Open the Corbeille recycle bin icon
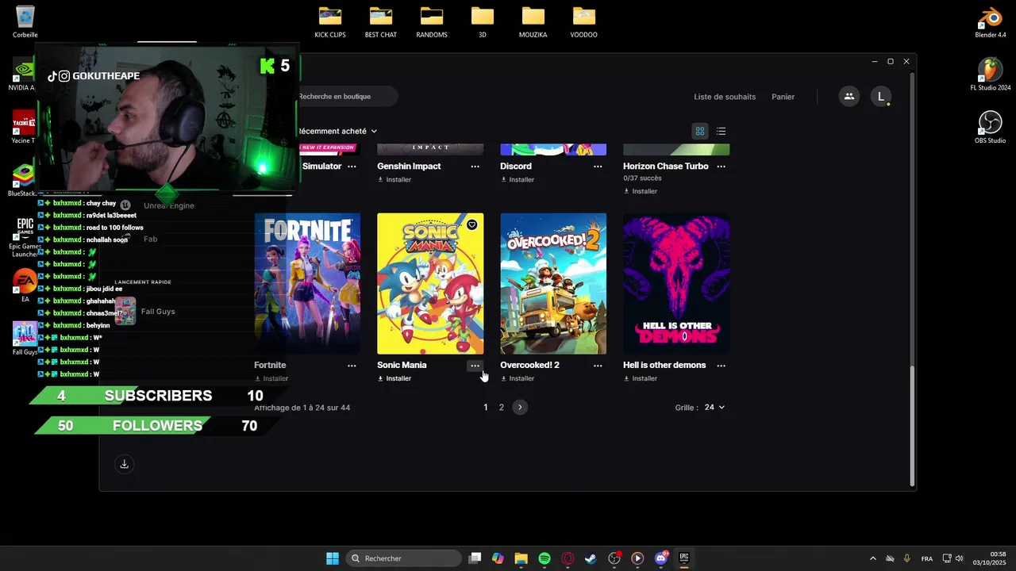 click(x=25, y=21)
